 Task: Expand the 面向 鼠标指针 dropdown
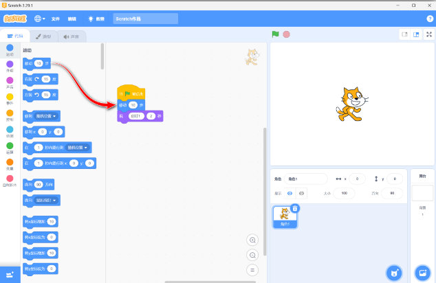pyautogui.click(x=56, y=200)
